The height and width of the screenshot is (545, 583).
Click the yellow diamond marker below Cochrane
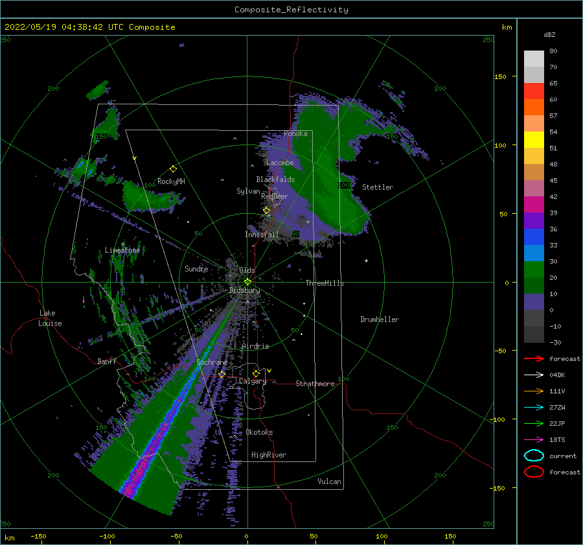click(222, 374)
